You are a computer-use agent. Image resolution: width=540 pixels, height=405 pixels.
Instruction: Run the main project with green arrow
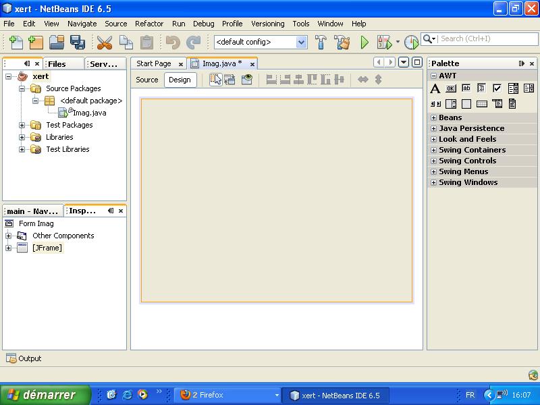point(364,43)
